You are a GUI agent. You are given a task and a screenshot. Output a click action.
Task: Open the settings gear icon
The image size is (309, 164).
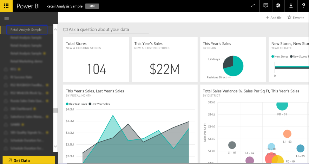[x=278, y=6]
